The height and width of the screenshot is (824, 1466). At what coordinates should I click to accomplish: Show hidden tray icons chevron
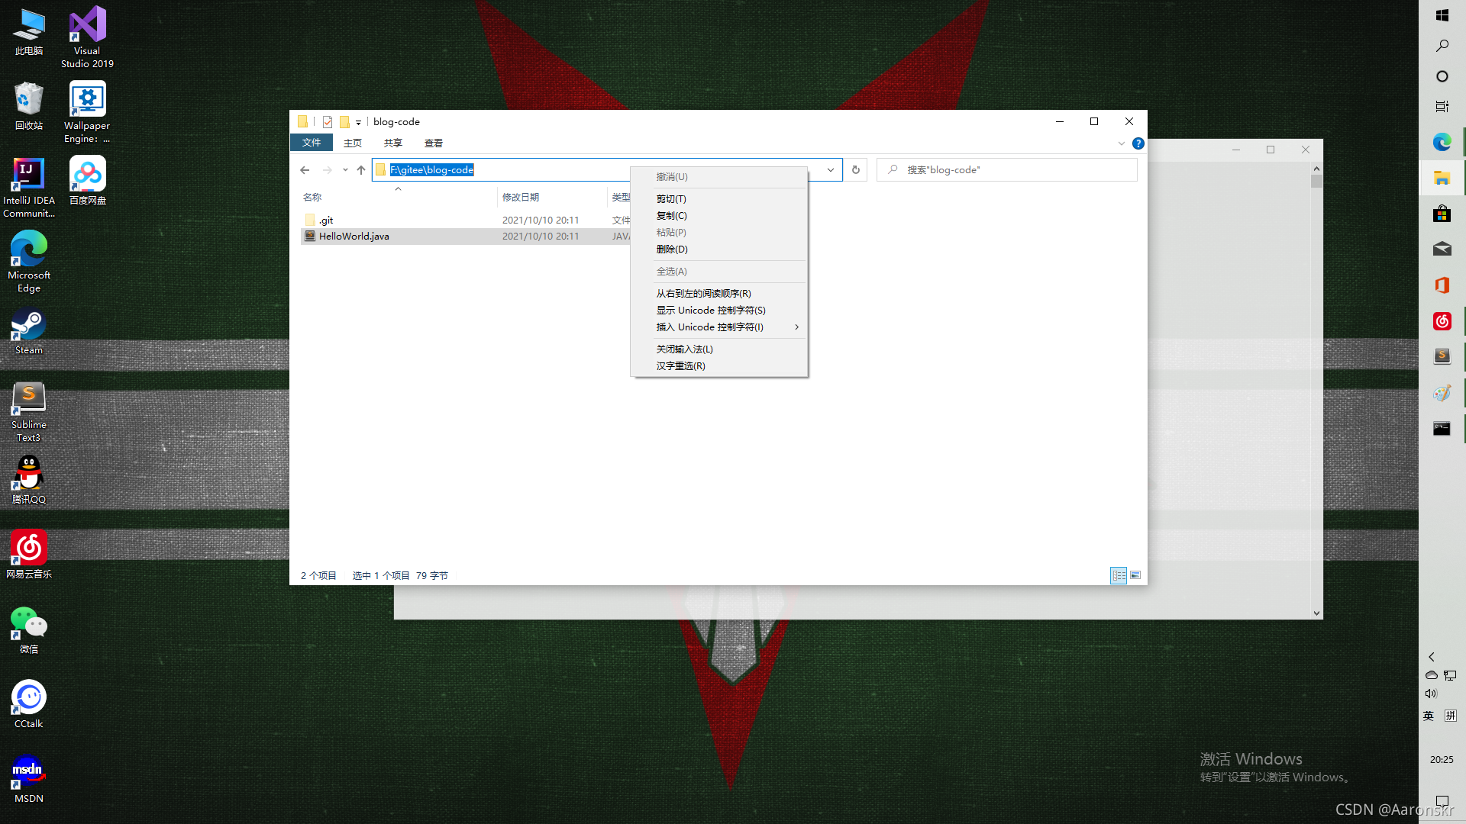(1432, 657)
